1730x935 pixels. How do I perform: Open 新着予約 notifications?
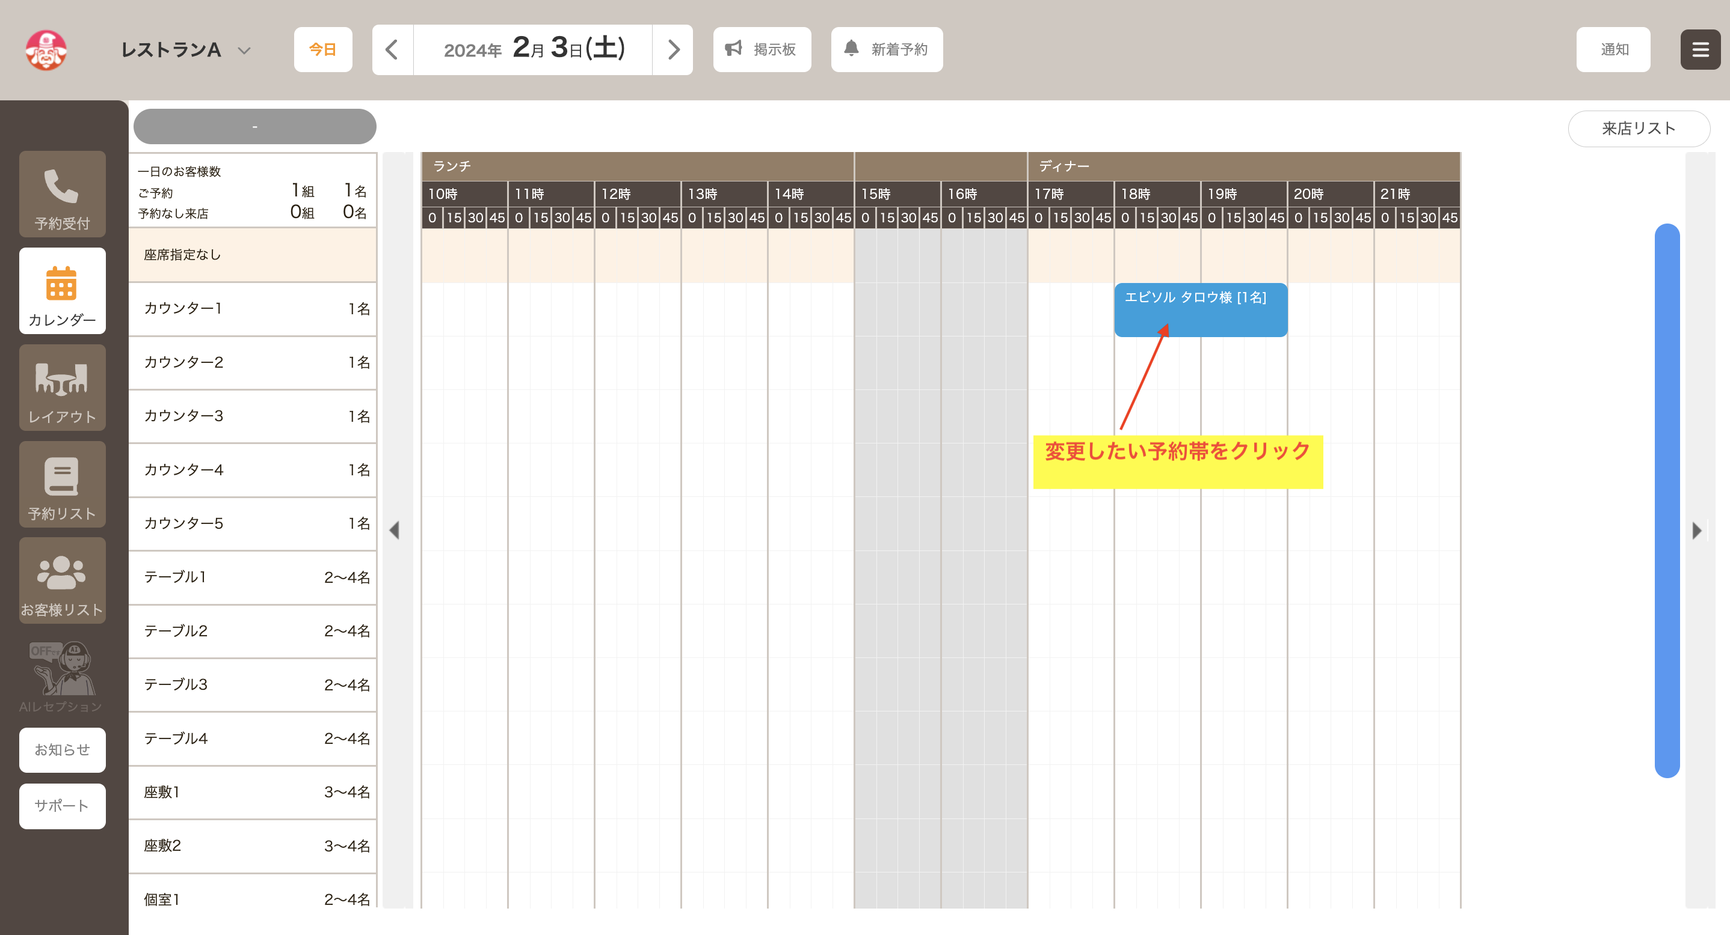coord(887,50)
